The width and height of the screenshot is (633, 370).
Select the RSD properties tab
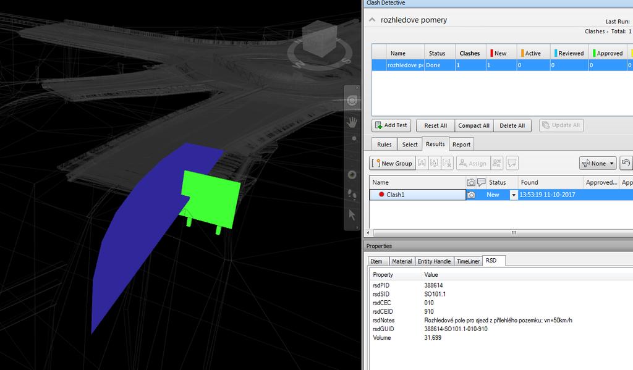tap(493, 261)
